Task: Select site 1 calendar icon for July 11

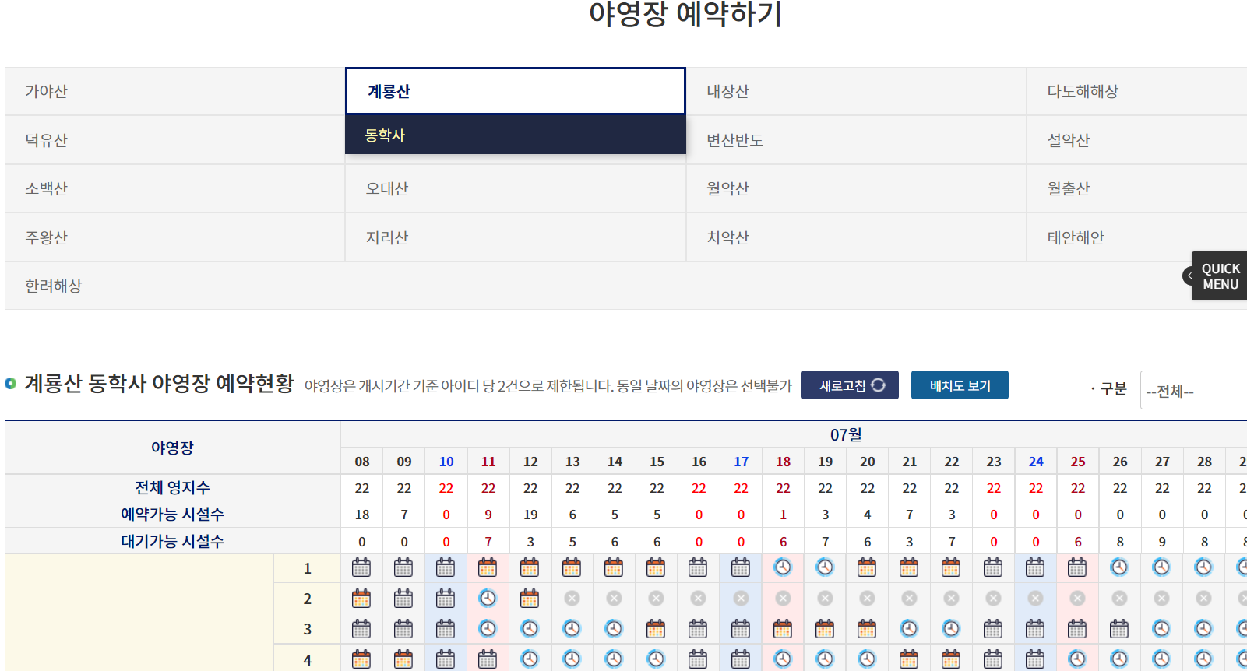Action: tap(488, 567)
